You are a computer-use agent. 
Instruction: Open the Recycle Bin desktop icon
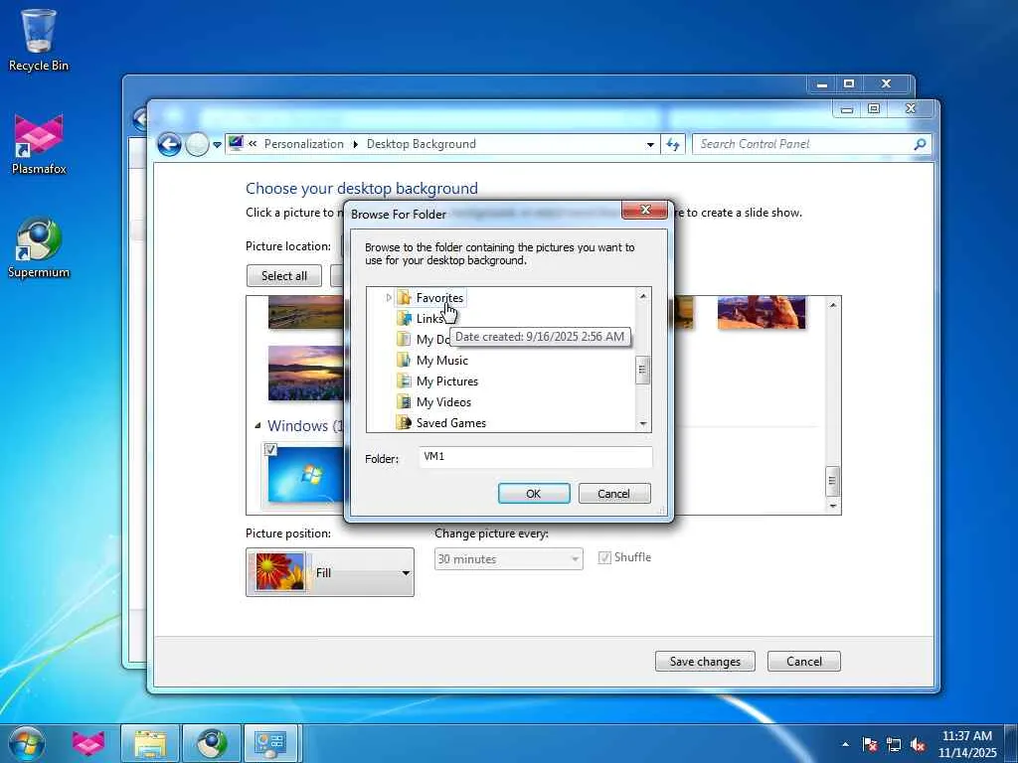[x=39, y=40]
